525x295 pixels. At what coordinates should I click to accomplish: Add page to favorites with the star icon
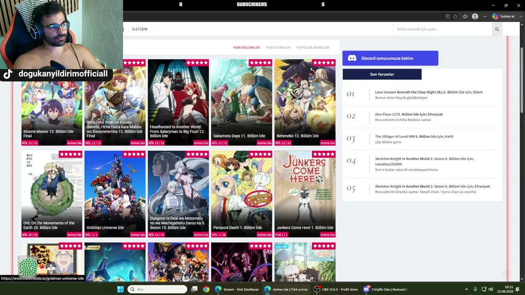coord(455,16)
